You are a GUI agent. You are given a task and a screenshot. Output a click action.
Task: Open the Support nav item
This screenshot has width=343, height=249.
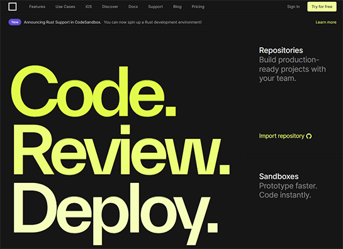[x=155, y=6]
